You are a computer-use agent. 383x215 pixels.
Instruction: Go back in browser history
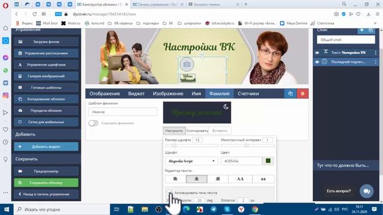17,14
